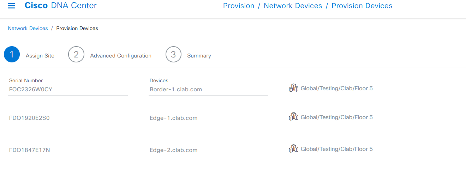The height and width of the screenshot is (177, 466).
Task: Go to step 3 circle
Action: (173, 55)
